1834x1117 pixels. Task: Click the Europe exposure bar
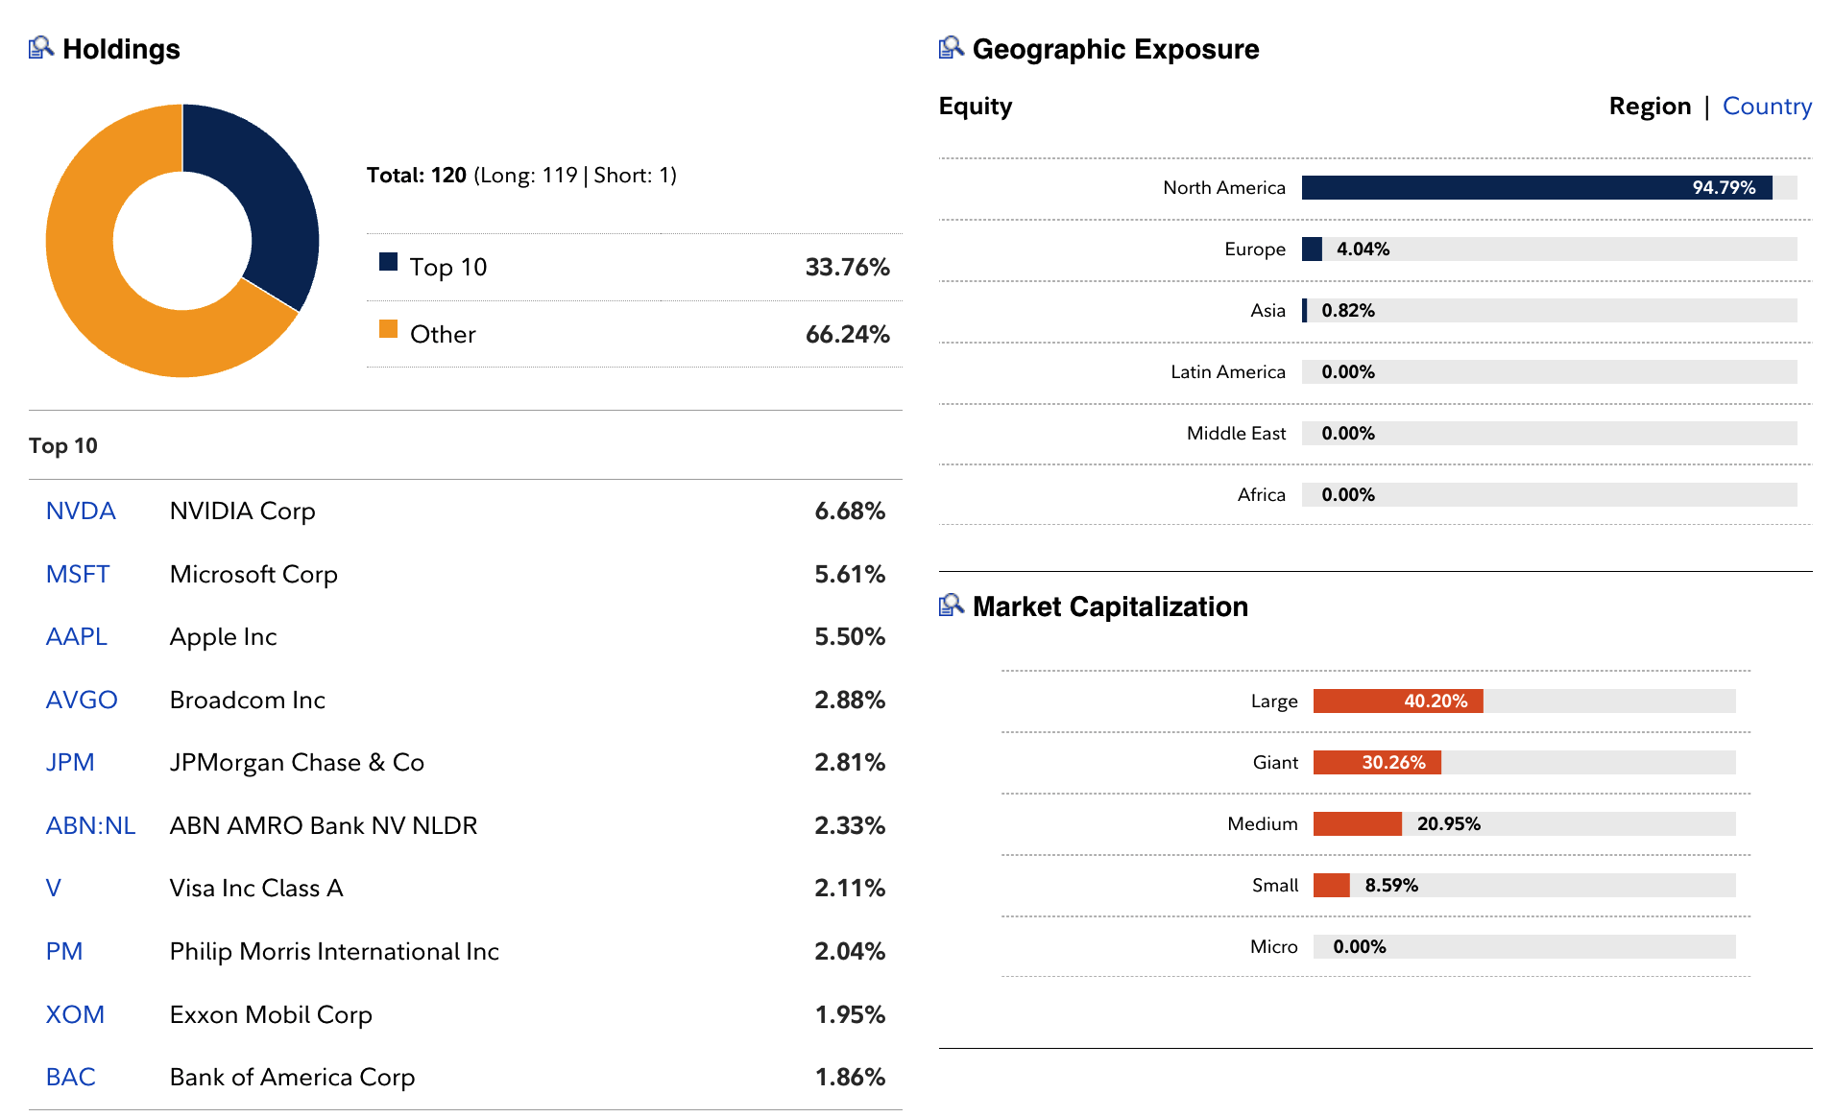tap(1311, 249)
